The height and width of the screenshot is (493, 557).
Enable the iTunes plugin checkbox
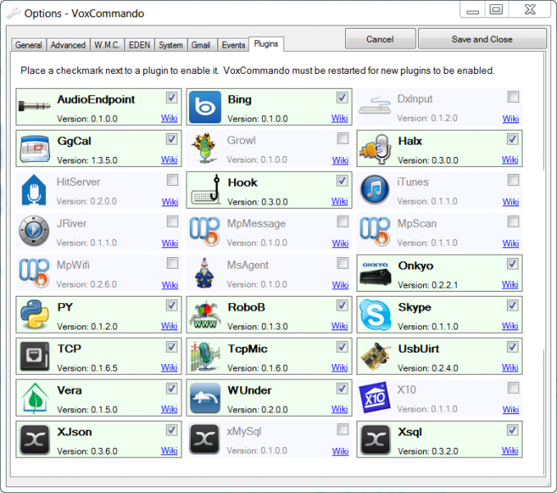coord(513,180)
